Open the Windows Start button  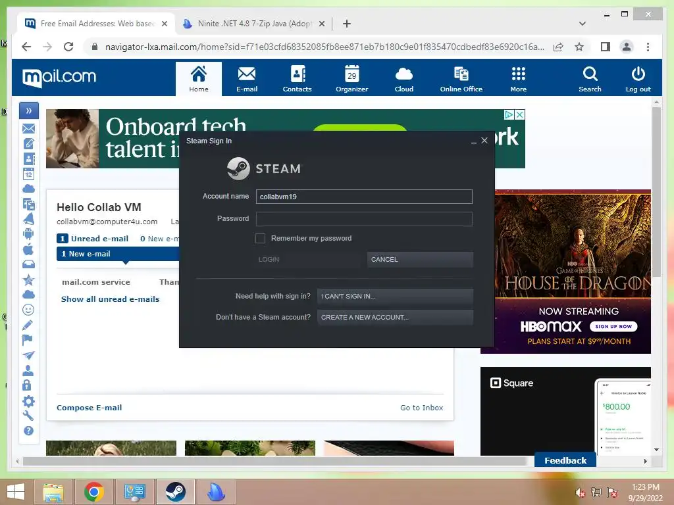16,492
